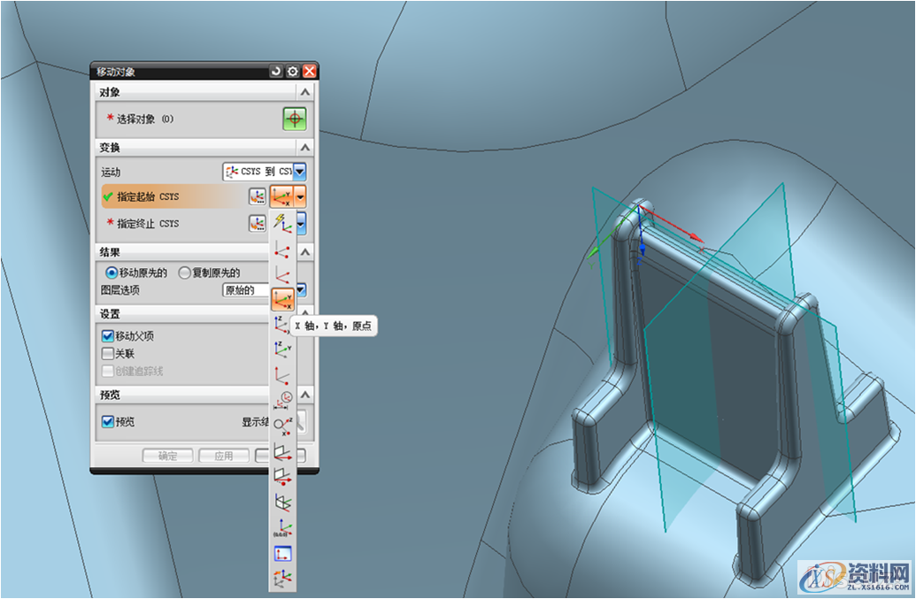Click the dialog reset arrow icon
Screen dimensions: 916x599
coord(276,71)
